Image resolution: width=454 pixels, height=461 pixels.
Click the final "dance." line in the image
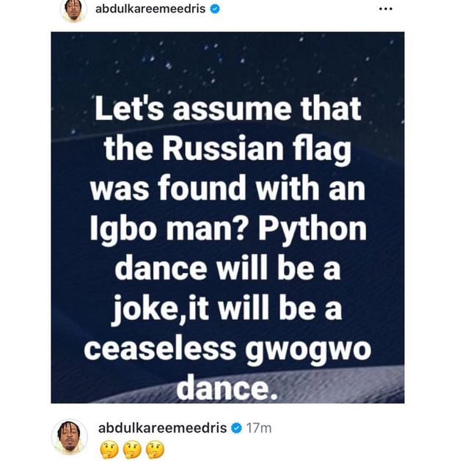pos(228,388)
